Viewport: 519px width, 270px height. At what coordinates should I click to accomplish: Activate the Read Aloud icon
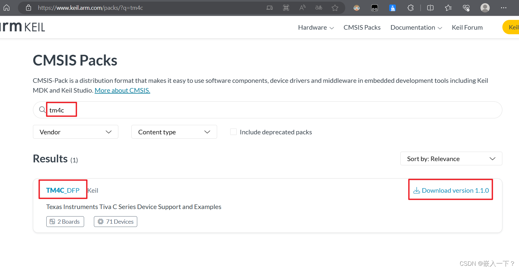303,7
